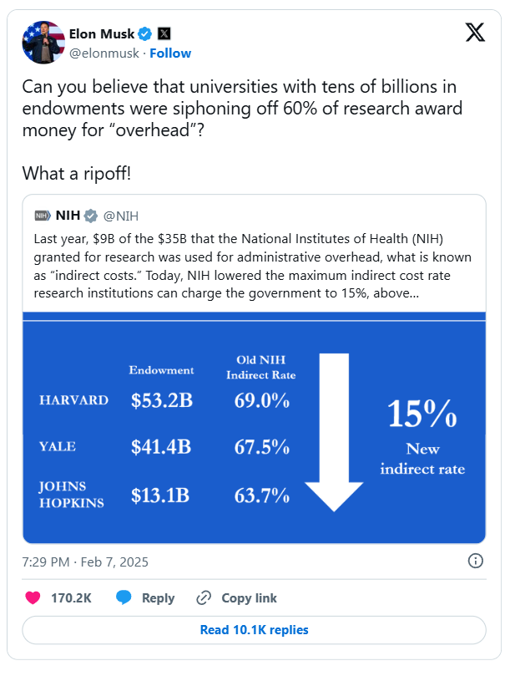The image size is (515, 676).
Task: Click the Reply label
Action: (x=158, y=598)
